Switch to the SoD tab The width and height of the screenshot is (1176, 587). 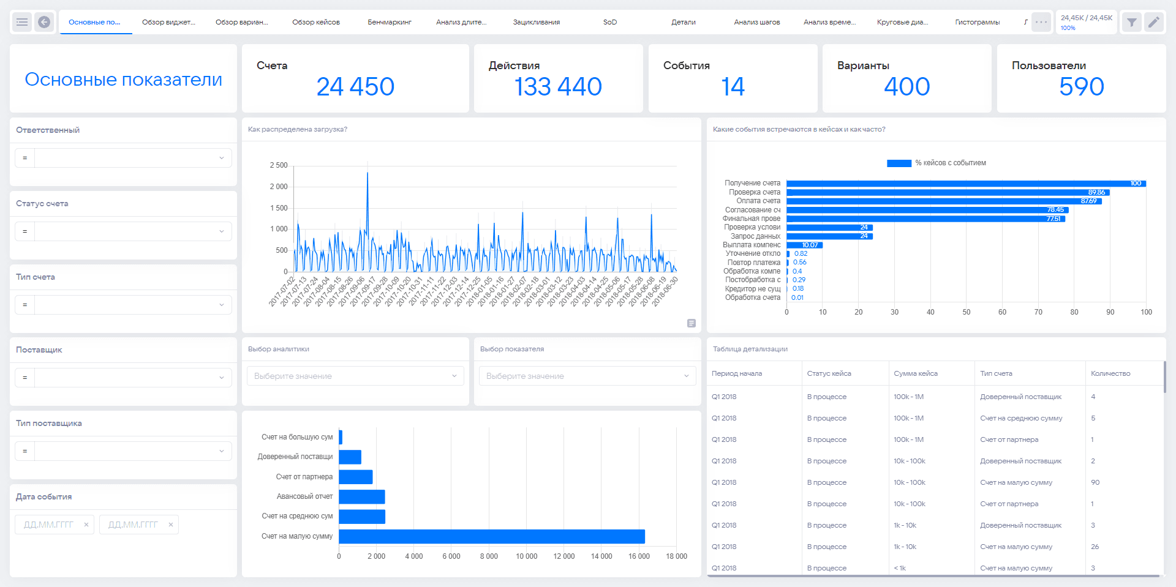coord(610,22)
